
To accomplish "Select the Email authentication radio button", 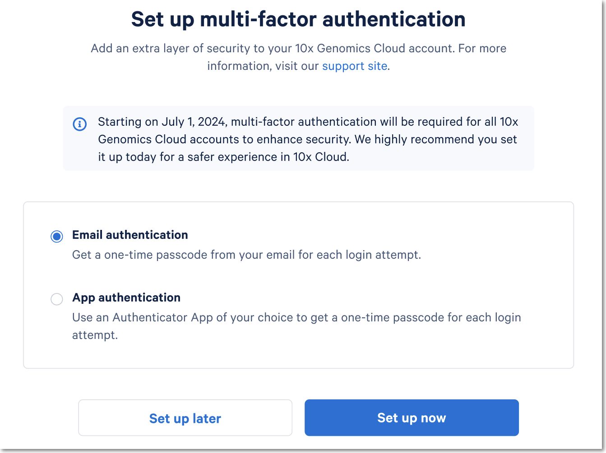I will (x=57, y=236).
